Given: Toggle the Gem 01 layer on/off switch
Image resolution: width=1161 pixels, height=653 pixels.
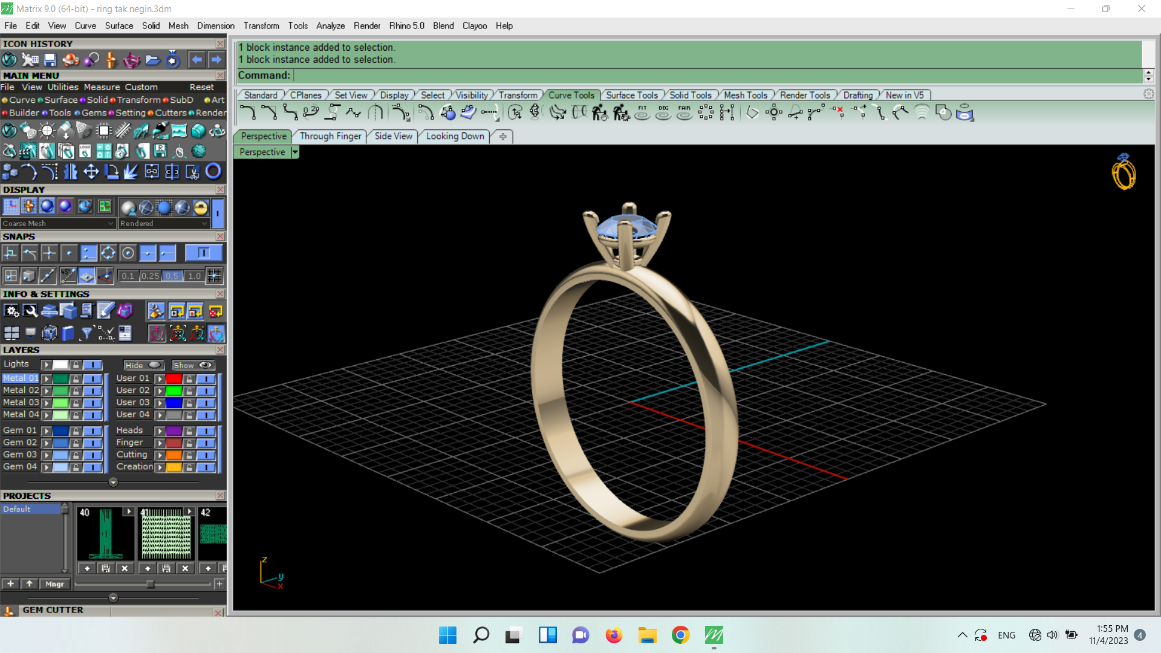Looking at the screenshot, I should [x=93, y=431].
